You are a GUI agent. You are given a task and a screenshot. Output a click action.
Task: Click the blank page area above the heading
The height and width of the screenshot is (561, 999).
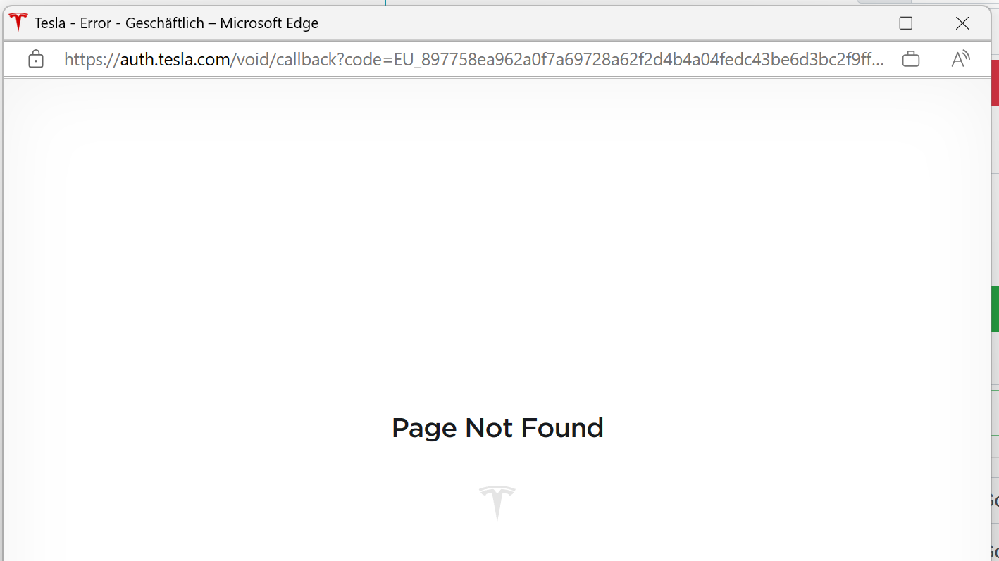click(497, 246)
